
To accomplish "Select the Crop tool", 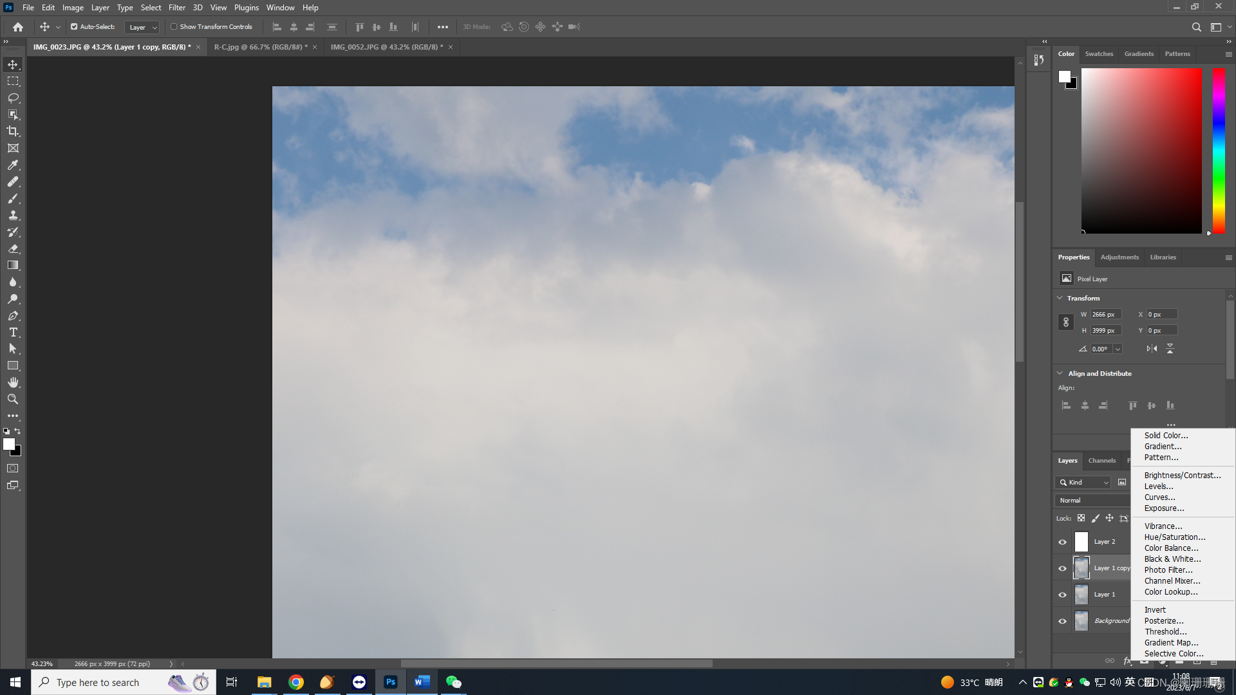I will [13, 131].
